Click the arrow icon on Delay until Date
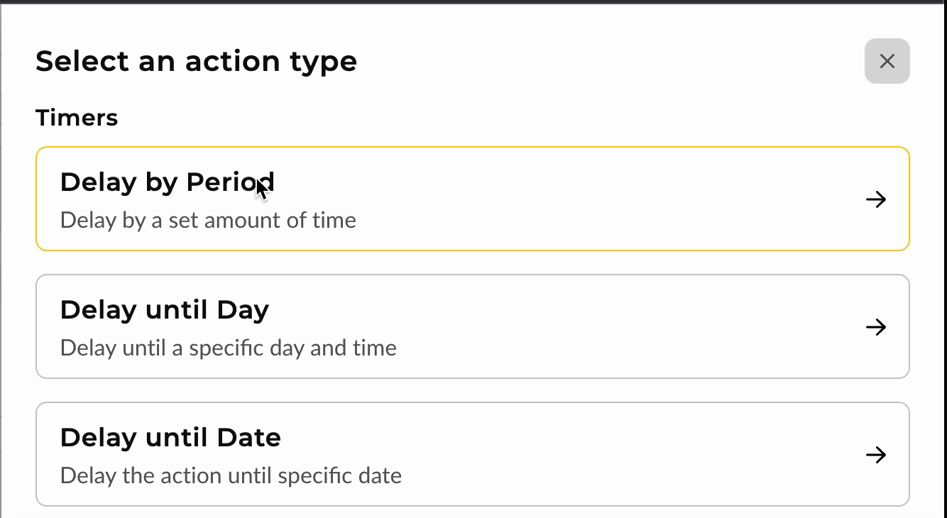The image size is (947, 518). coord(876,455)
